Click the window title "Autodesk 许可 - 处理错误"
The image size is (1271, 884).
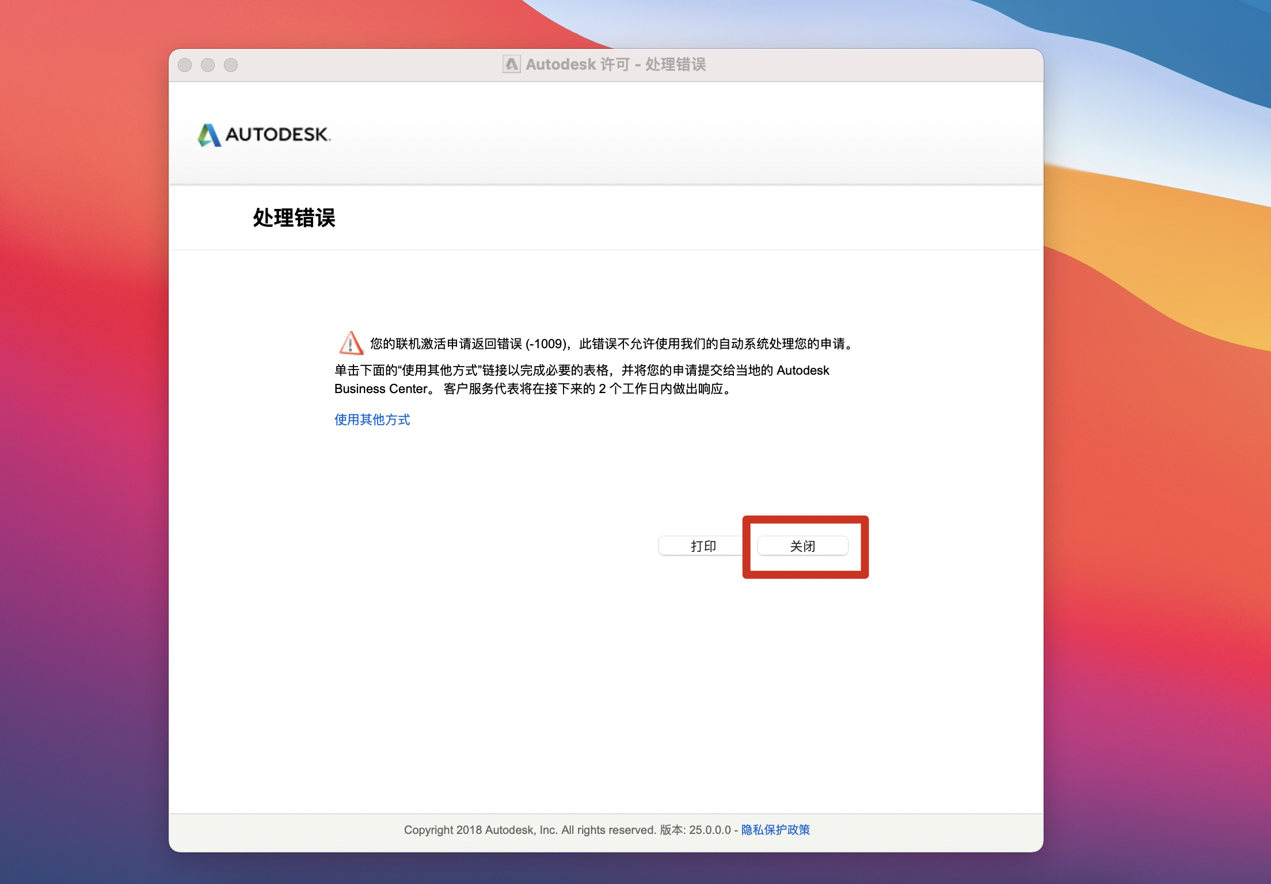coord(615,64)
